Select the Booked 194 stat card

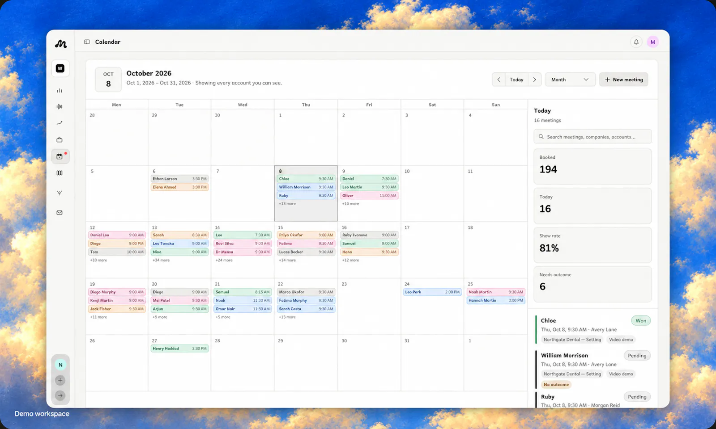[592, 166]
